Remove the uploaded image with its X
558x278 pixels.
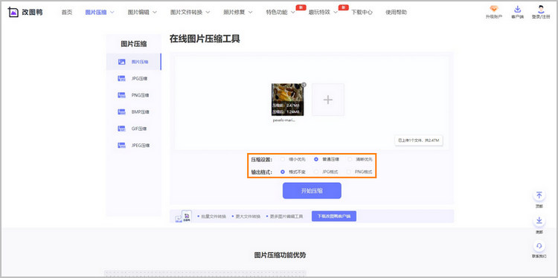pyautogui.click(x=304, y=85)
